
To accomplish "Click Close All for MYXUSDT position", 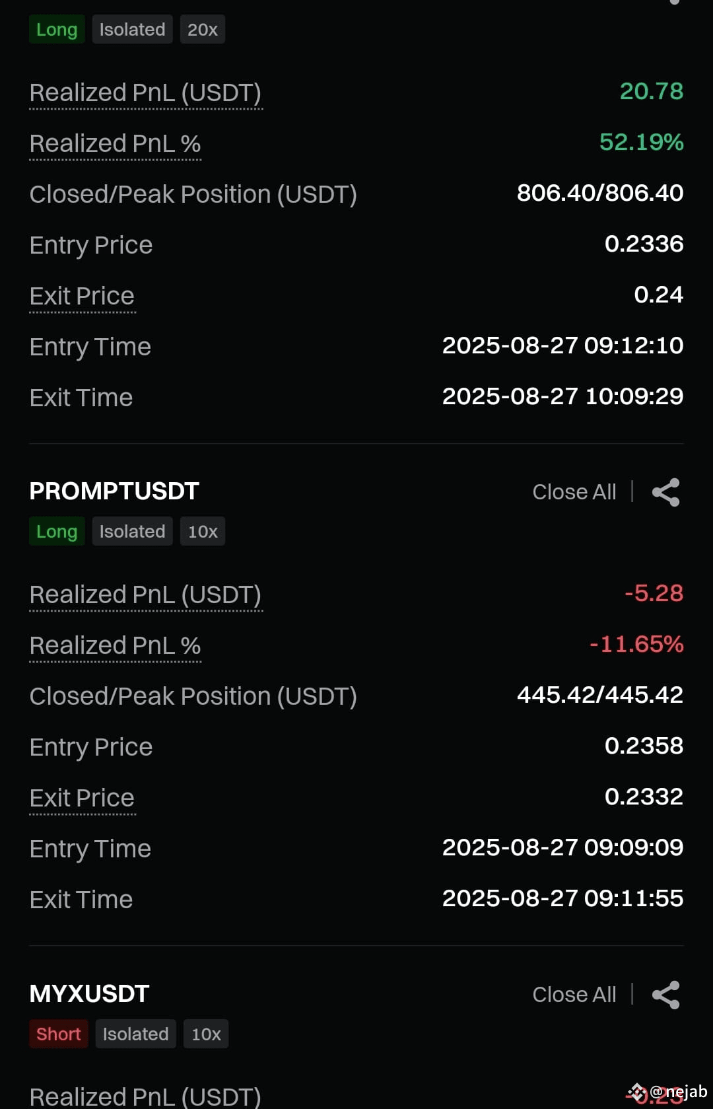I will [574, 995].
